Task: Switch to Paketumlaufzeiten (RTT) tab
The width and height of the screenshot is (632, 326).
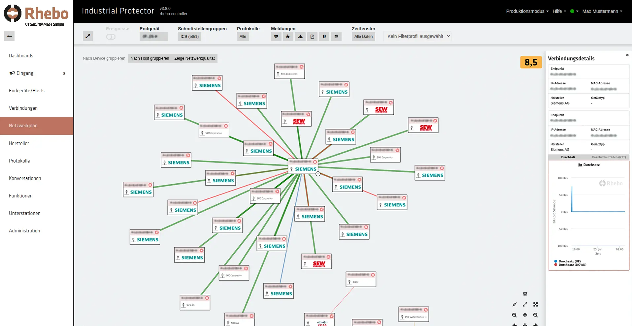Action: (x=609, y=157)
